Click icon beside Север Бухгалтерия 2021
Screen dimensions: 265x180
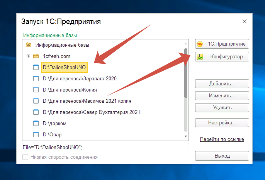tap(36, 112)
